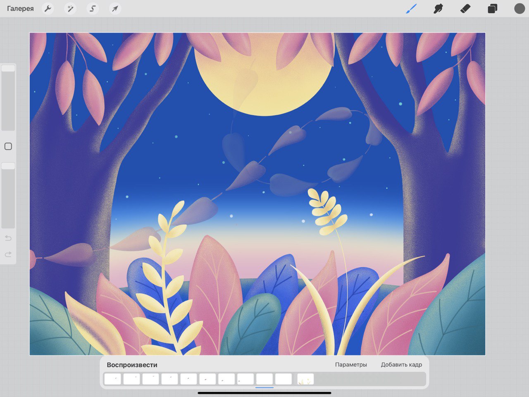Select the Brush tool

[x=411, y=9]
